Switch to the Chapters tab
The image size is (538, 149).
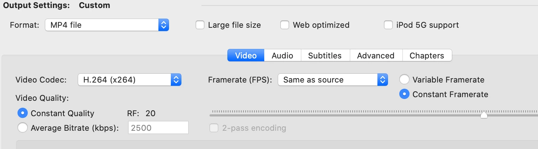coord(427,56)
